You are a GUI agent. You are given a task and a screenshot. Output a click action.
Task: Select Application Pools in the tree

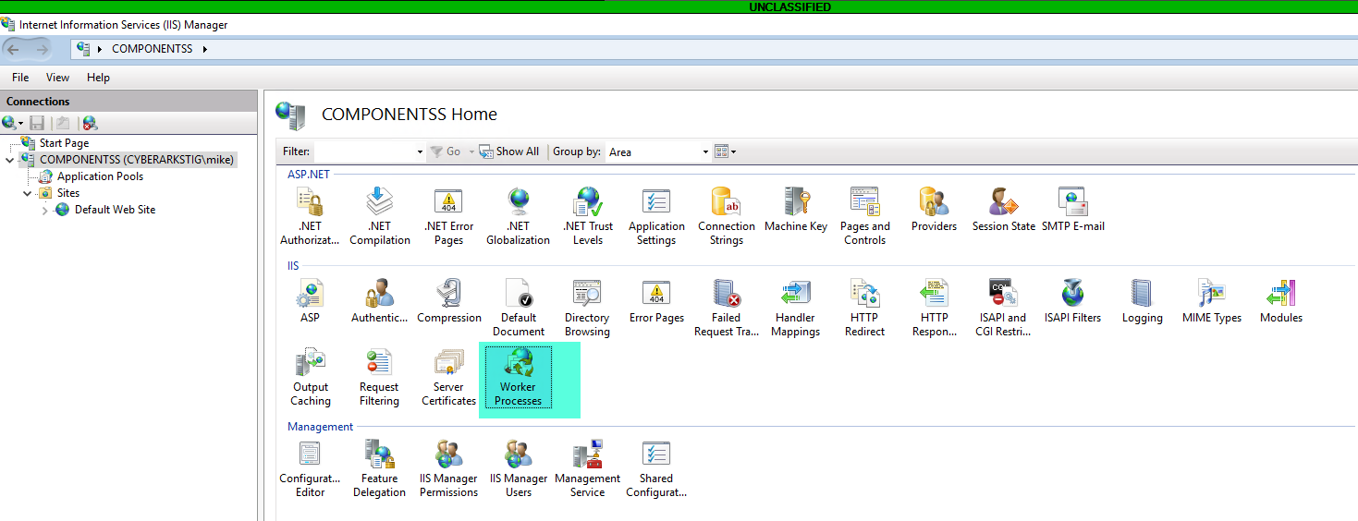100,176
